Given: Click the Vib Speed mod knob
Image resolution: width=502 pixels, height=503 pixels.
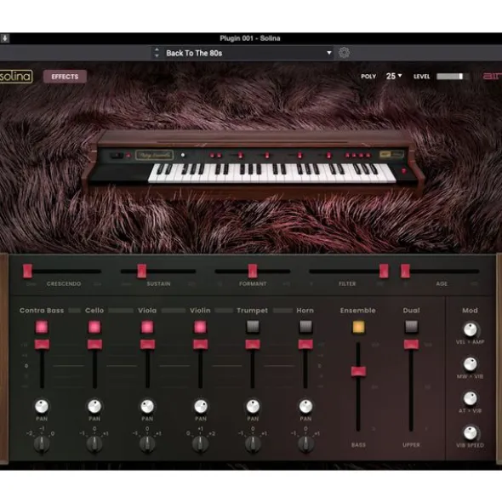Looking at the screenshot, I should click(471, 432).
